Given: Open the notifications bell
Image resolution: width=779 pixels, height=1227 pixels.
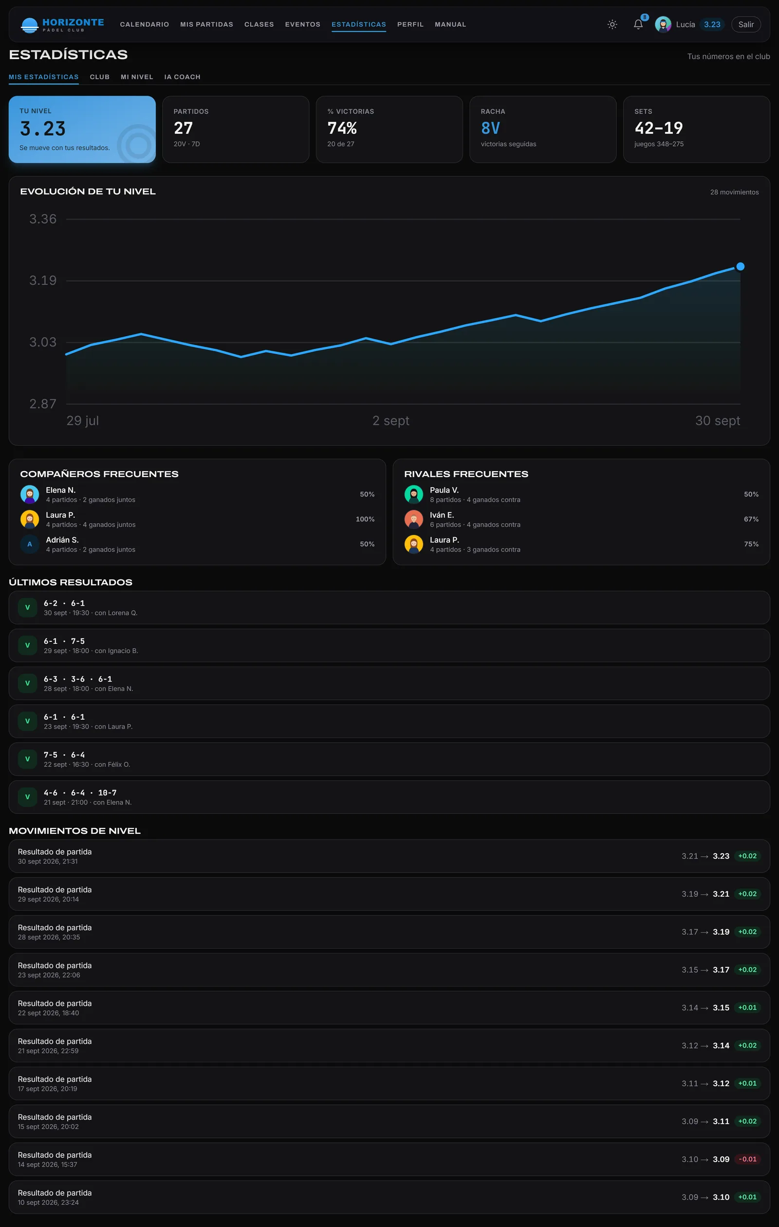Looking at the screenshot, I should coord(638,24).
